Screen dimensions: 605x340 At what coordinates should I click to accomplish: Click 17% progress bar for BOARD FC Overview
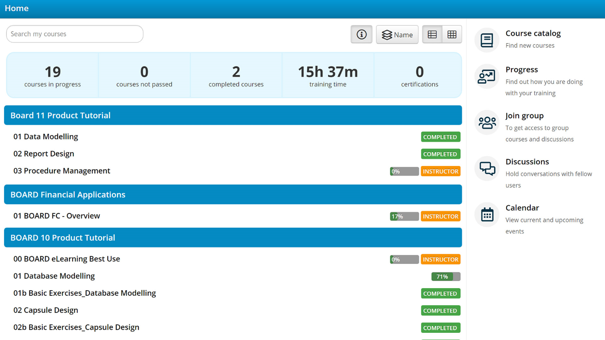pos(405,217)
